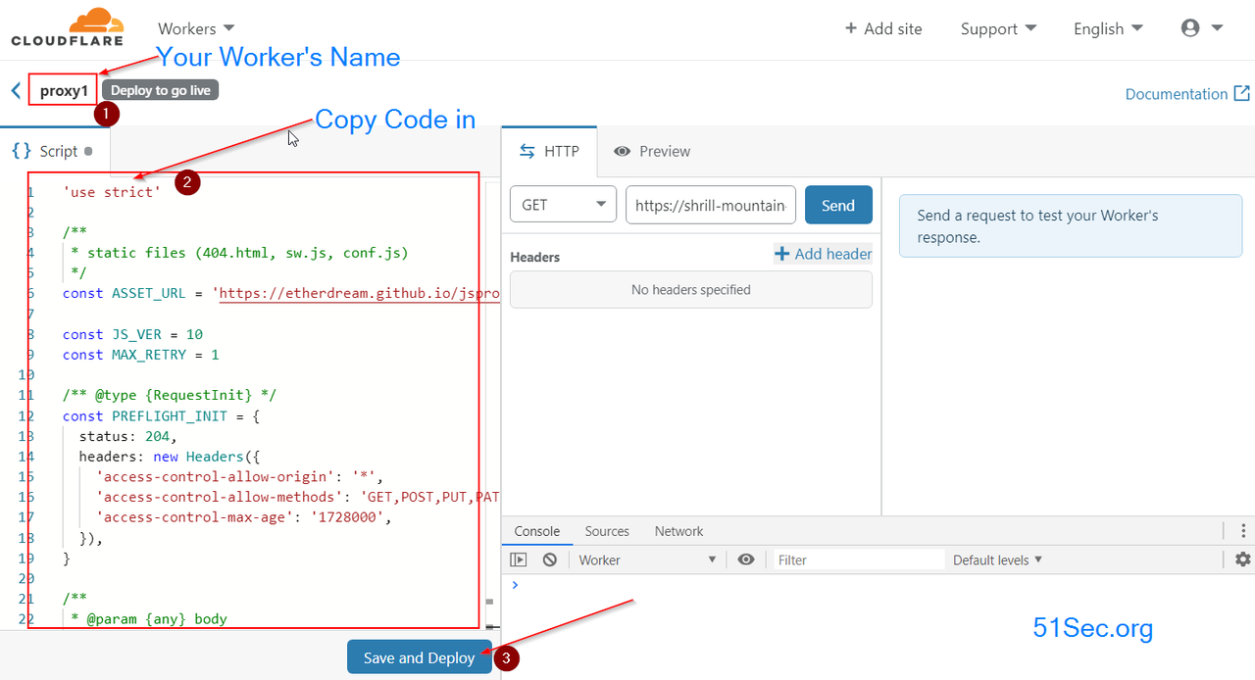This screenshot has width=1255, height=680.
Task: Expand the Default levels dropdown
Action: 998,559
